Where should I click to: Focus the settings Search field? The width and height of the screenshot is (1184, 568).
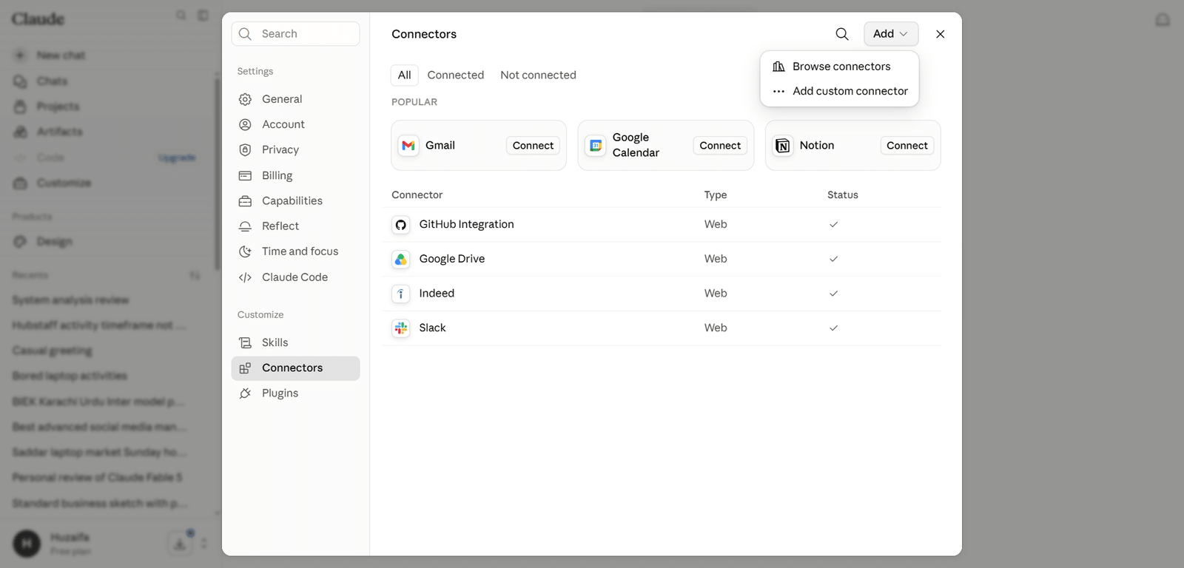295,34
